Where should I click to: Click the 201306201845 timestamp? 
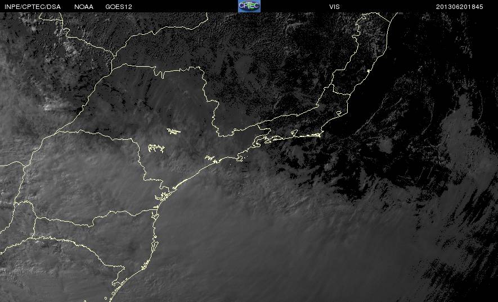[460, 7]
